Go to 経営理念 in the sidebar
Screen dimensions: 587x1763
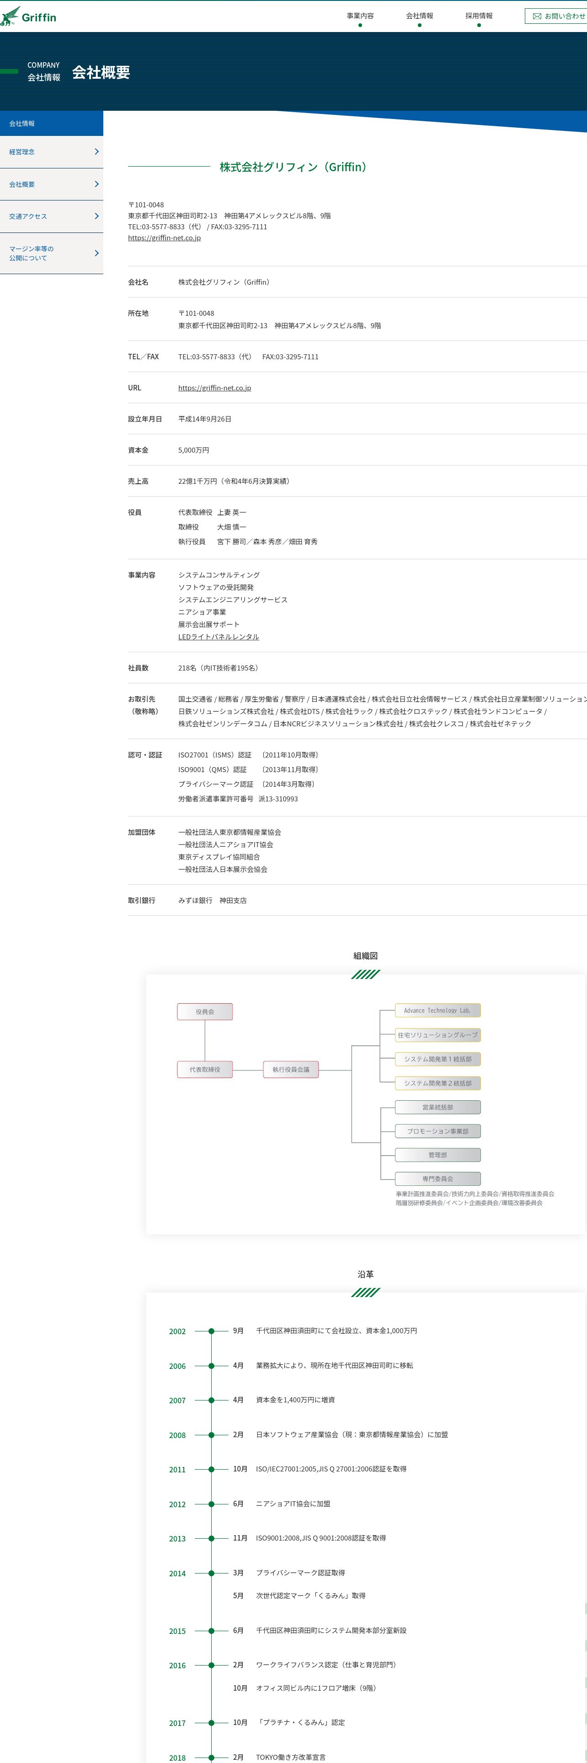coord(51,152)
